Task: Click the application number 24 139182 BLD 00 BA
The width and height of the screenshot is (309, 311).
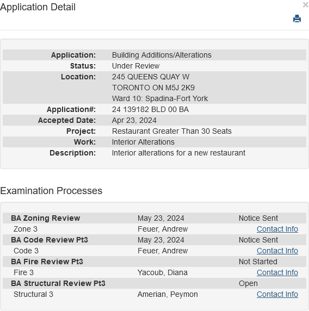Action: click(150, 109)
